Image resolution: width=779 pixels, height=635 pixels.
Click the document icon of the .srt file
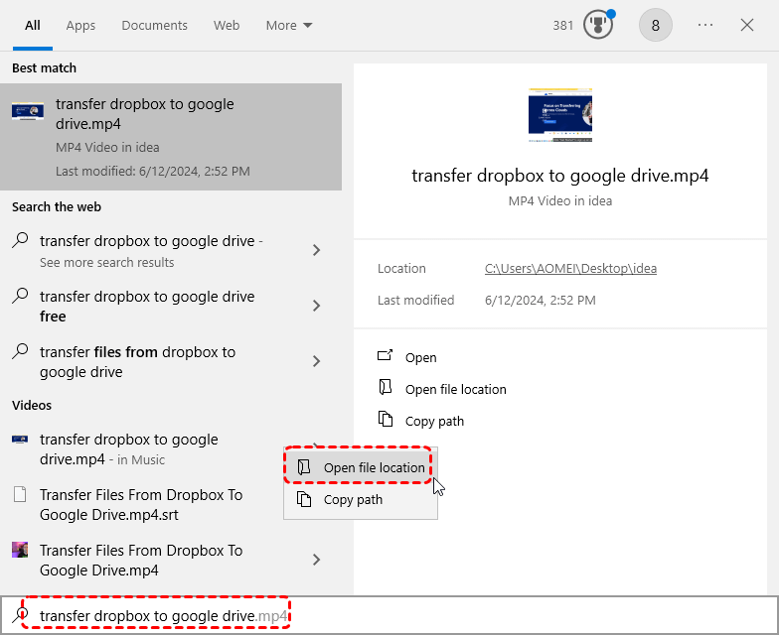click(20, 494)
